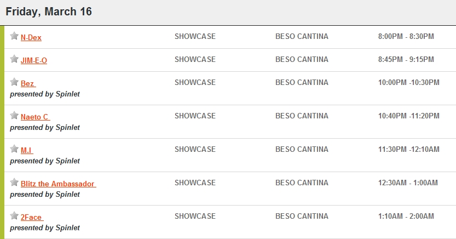The width and height of the screenshot is (456, 239).
Task: Mark M.I as favorite with star
Action: point(14,149)
